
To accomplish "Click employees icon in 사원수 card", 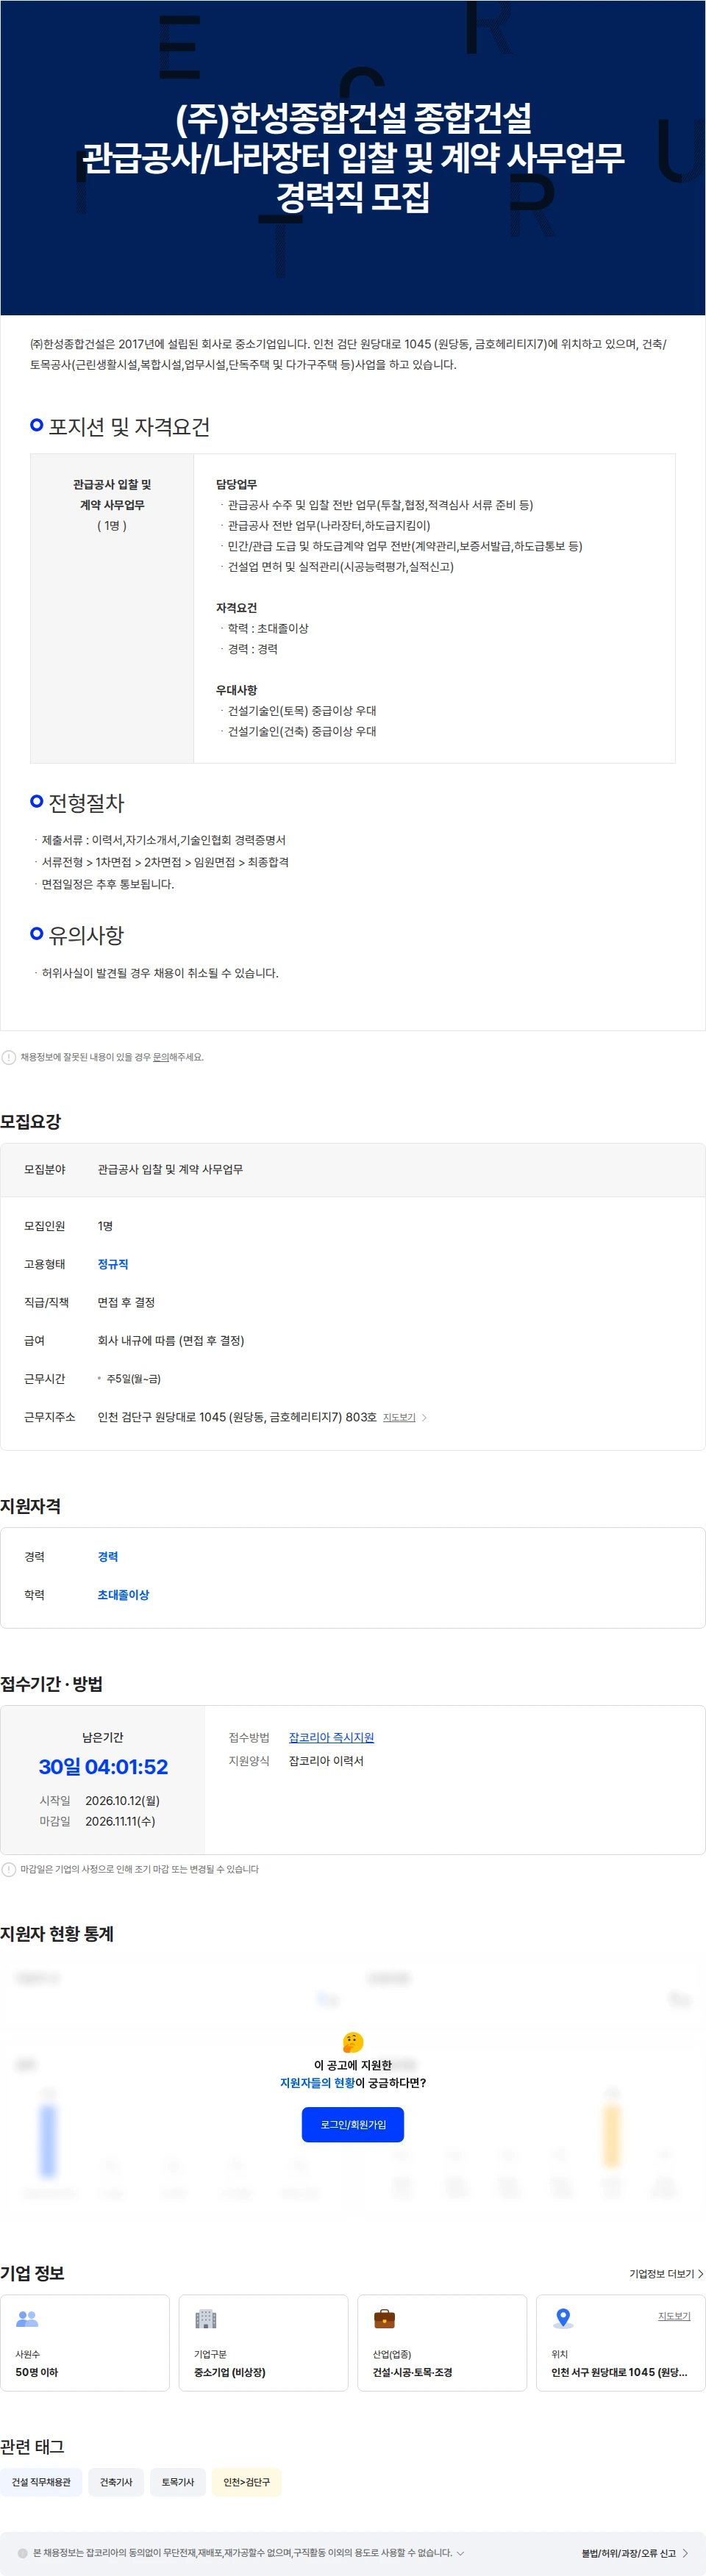I will pyautogui.click(x=27, y=2318).
